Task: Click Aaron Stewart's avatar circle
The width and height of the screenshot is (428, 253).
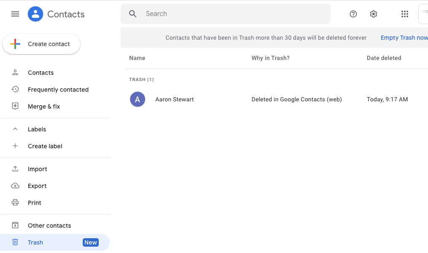Action: [x=137, y=99]
